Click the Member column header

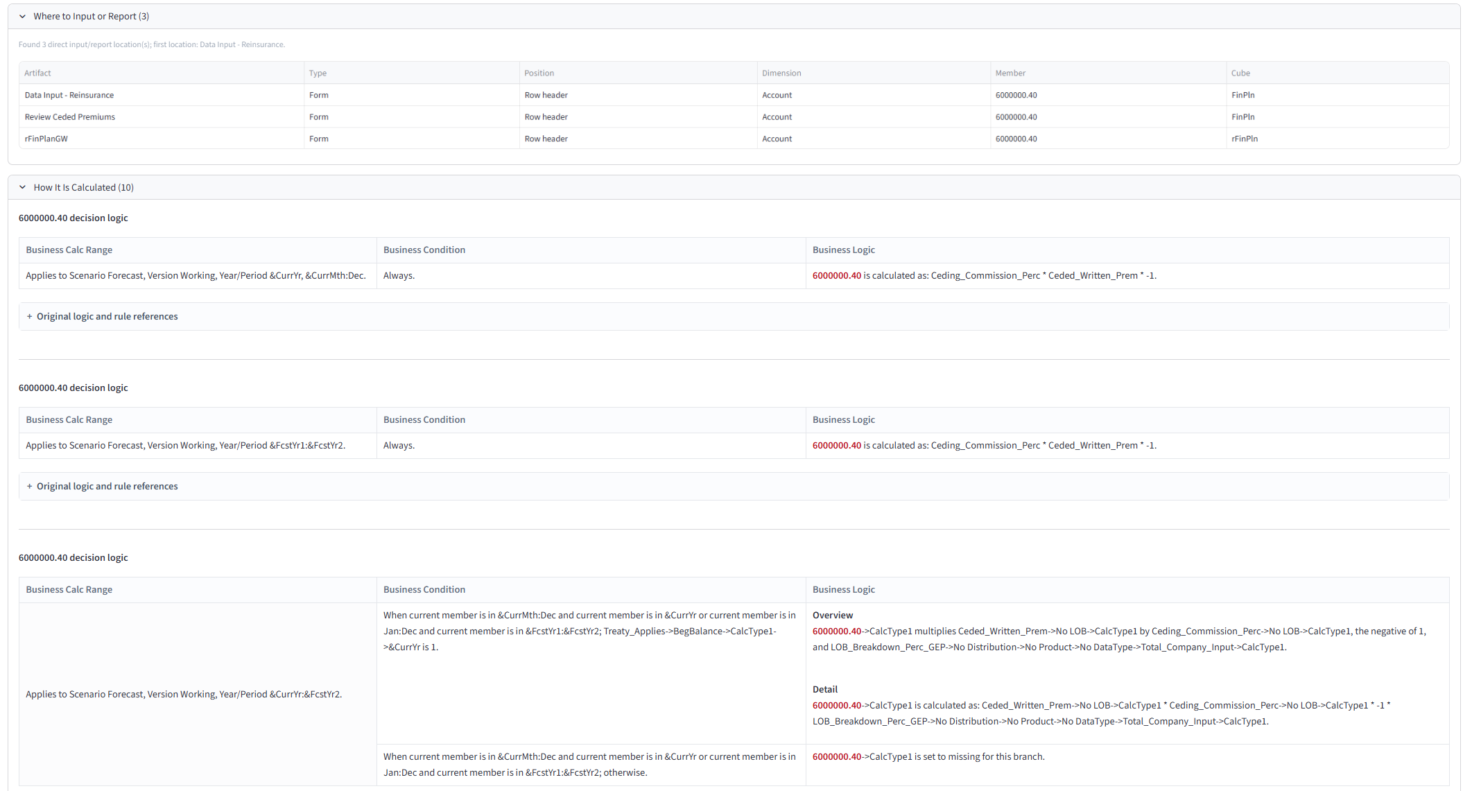click(x=1010, y=73)
